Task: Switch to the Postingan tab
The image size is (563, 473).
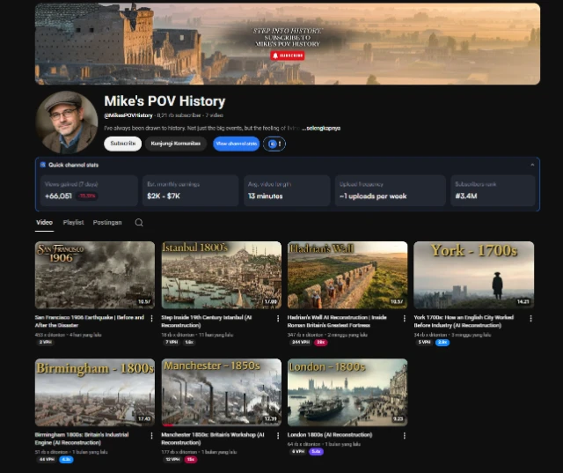Action: pyautogui.click(x=107, y=223)
